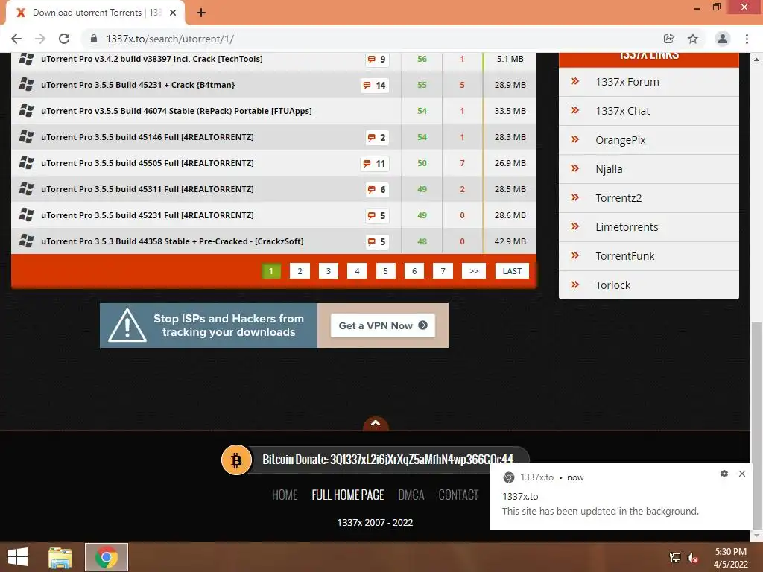Open uTorrent Pro 3.5.3 Build 44358 Pre-Cracked

tap(172, 241)
